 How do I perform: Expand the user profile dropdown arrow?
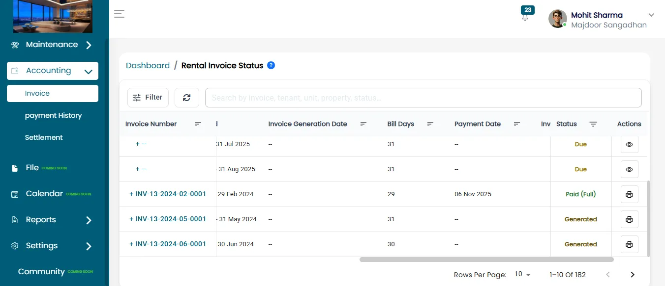(651, 15)
